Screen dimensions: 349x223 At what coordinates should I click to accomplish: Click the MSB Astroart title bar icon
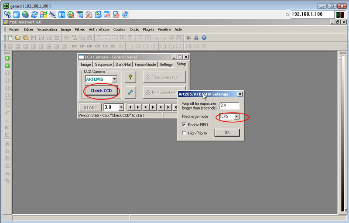click(x=6, y=22)
